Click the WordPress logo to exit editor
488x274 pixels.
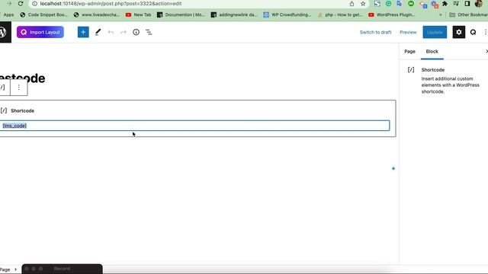coord(3,32)
